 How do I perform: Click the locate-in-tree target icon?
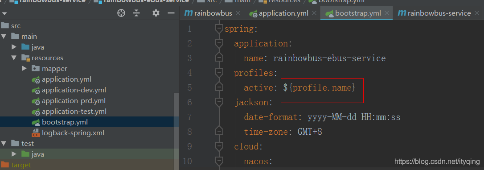[x=121, y=13]
